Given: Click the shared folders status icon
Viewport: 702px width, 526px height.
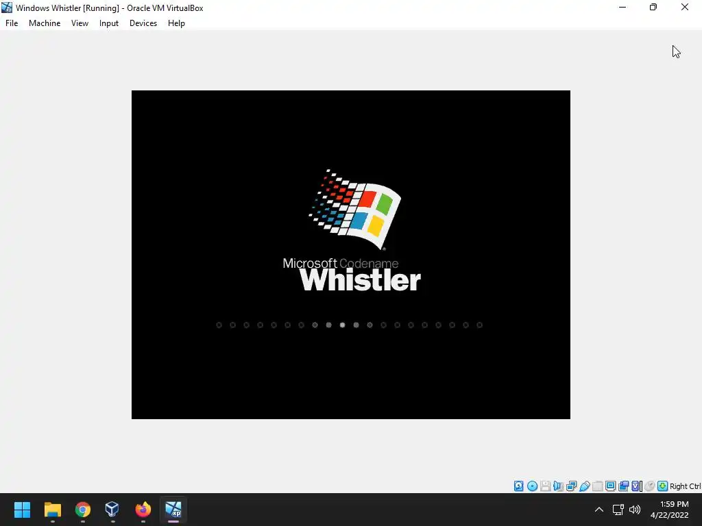Looking at the screenshot, I should [x=597, y=486].
